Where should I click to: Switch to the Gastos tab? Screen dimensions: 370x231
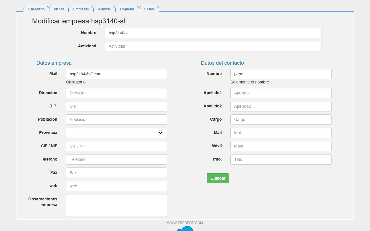pos(149,9)
